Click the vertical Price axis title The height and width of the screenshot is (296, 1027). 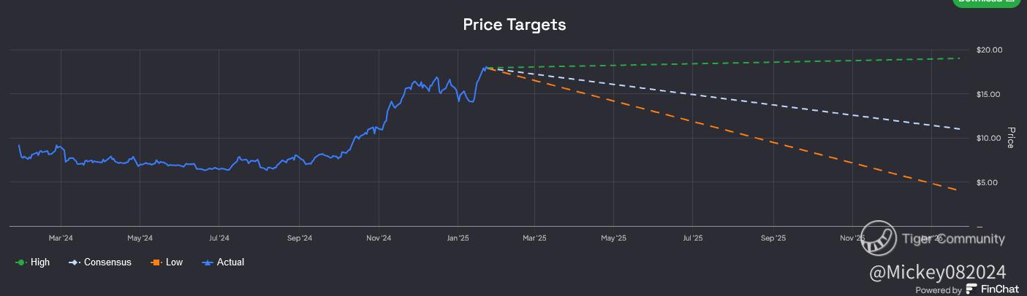(1010, 138)
